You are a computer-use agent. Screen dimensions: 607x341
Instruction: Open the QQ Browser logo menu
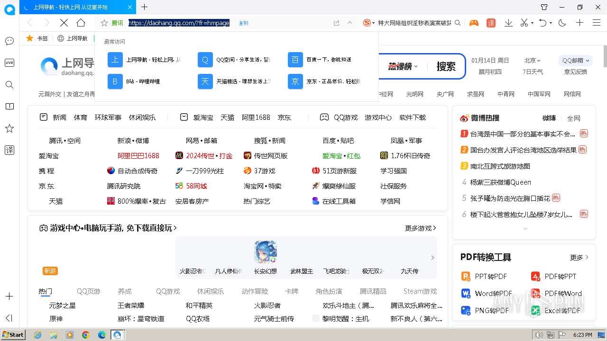[9, 9]
